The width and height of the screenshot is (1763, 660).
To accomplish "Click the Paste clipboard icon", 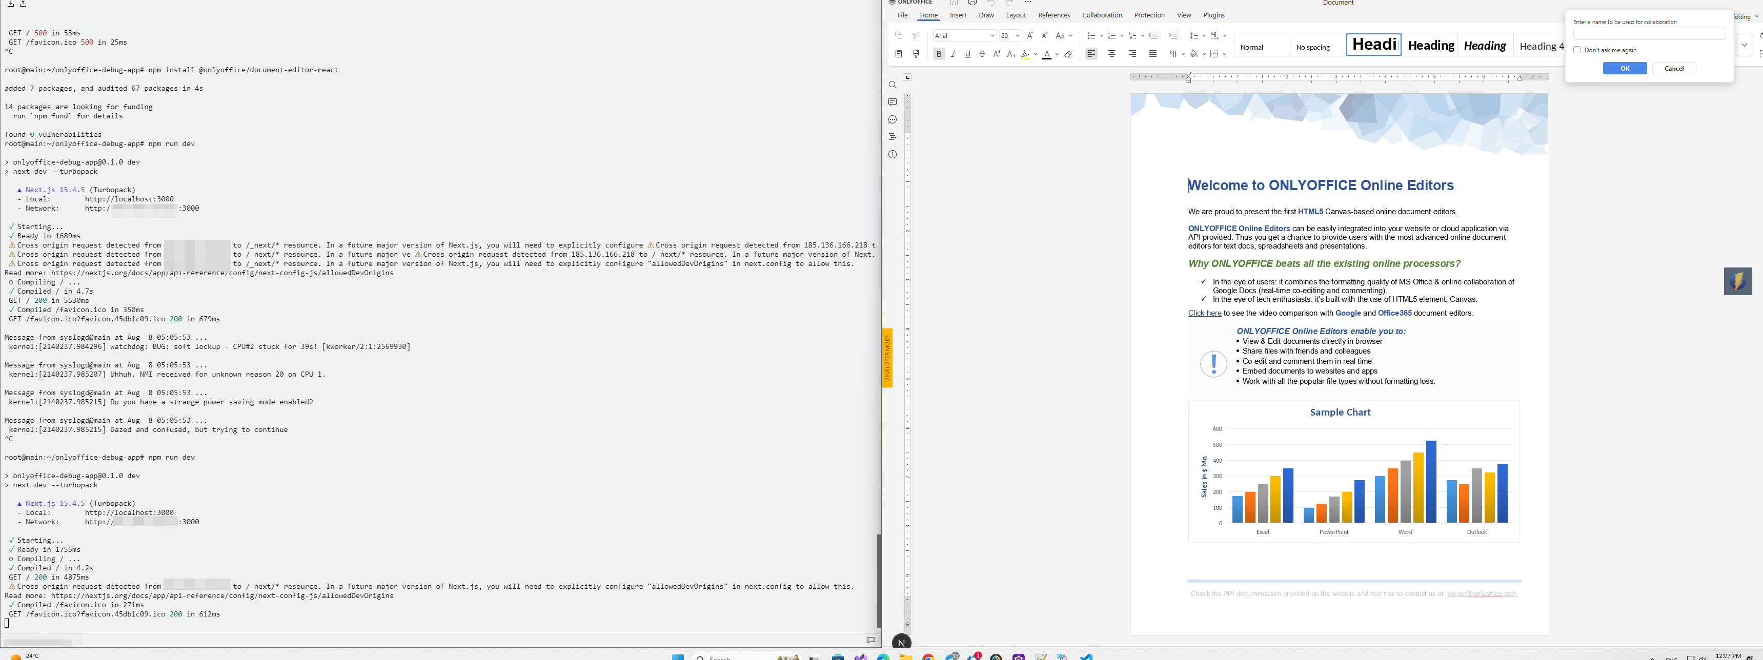I will tap(899, 54).
